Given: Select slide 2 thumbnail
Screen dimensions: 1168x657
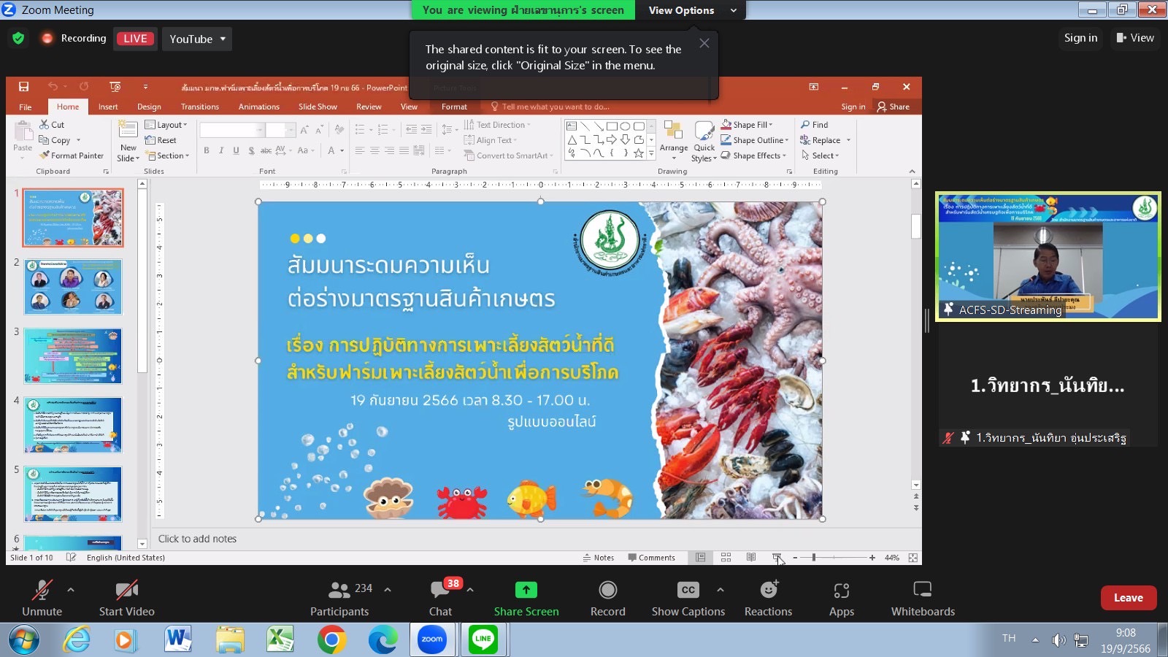Looking at the screenshot, I should (73, 287).
